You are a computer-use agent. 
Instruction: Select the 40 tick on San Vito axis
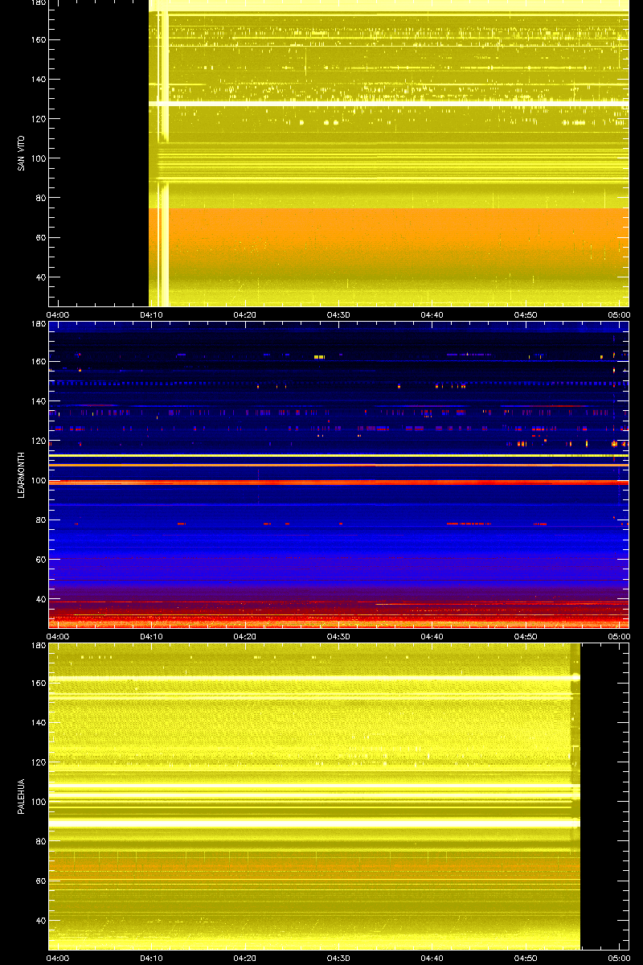(x=40, y=277)
